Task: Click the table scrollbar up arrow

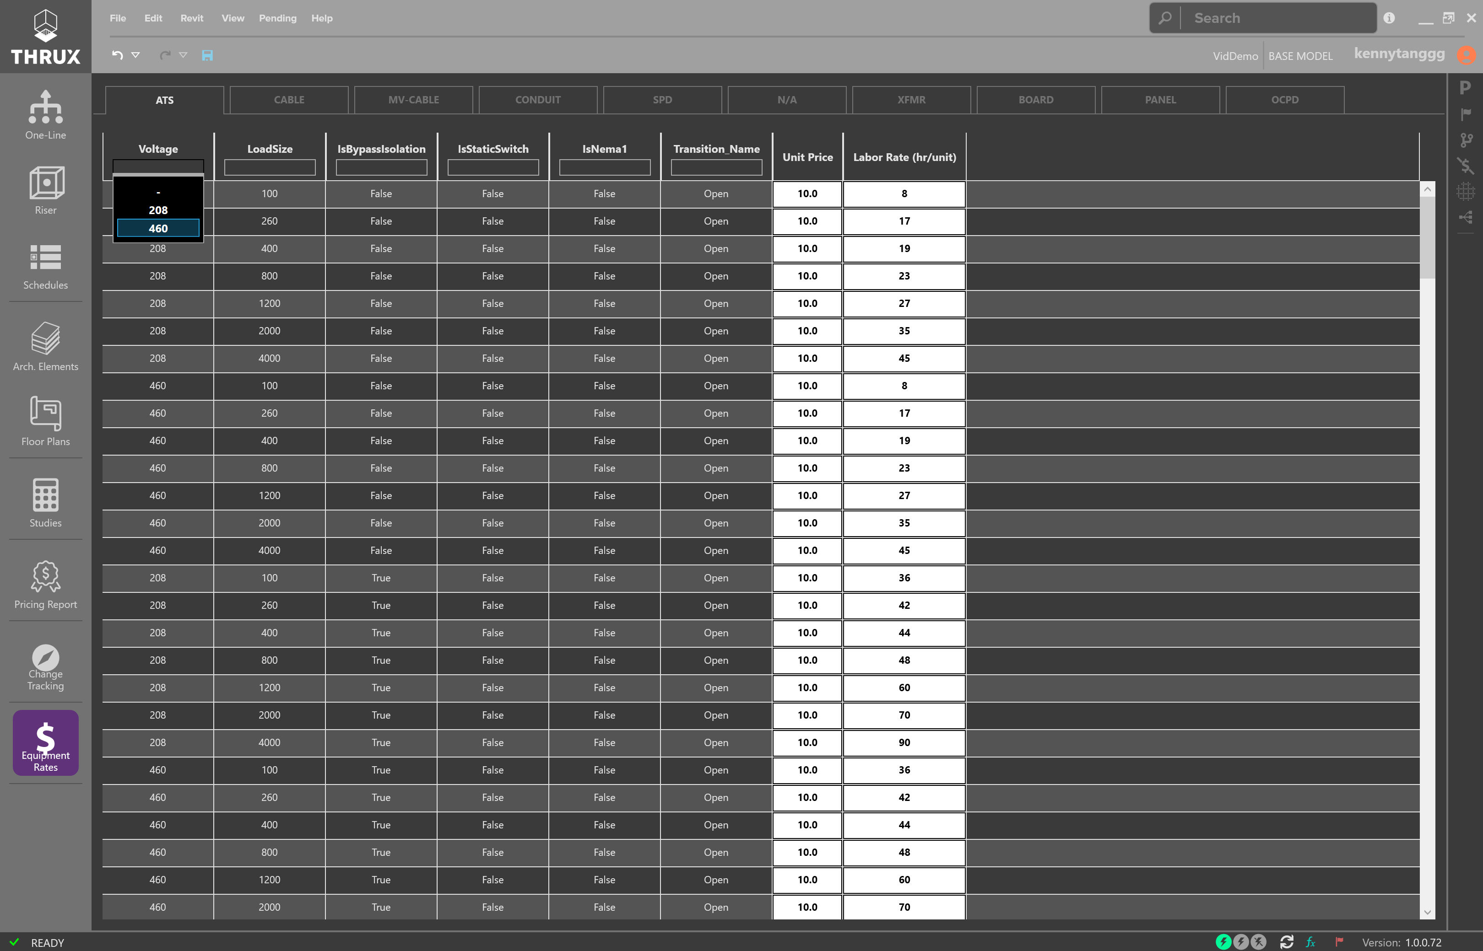Action: click(1427, 189)
